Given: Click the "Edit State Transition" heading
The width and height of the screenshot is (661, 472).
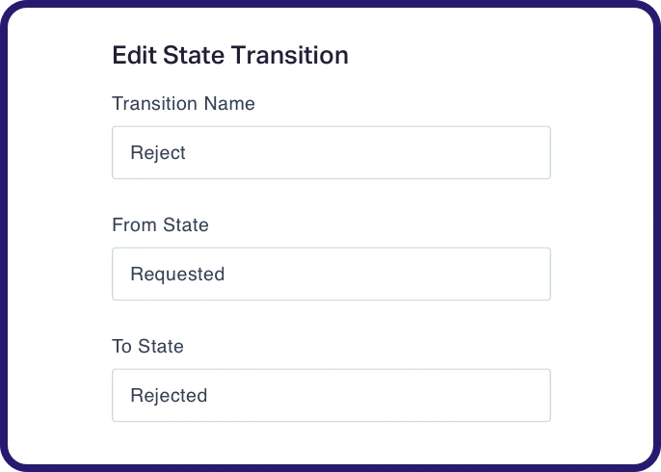Looking at the screenshot, I should point(230,55).
